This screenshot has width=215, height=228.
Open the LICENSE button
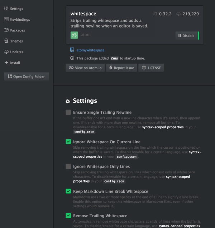[151, 68]
